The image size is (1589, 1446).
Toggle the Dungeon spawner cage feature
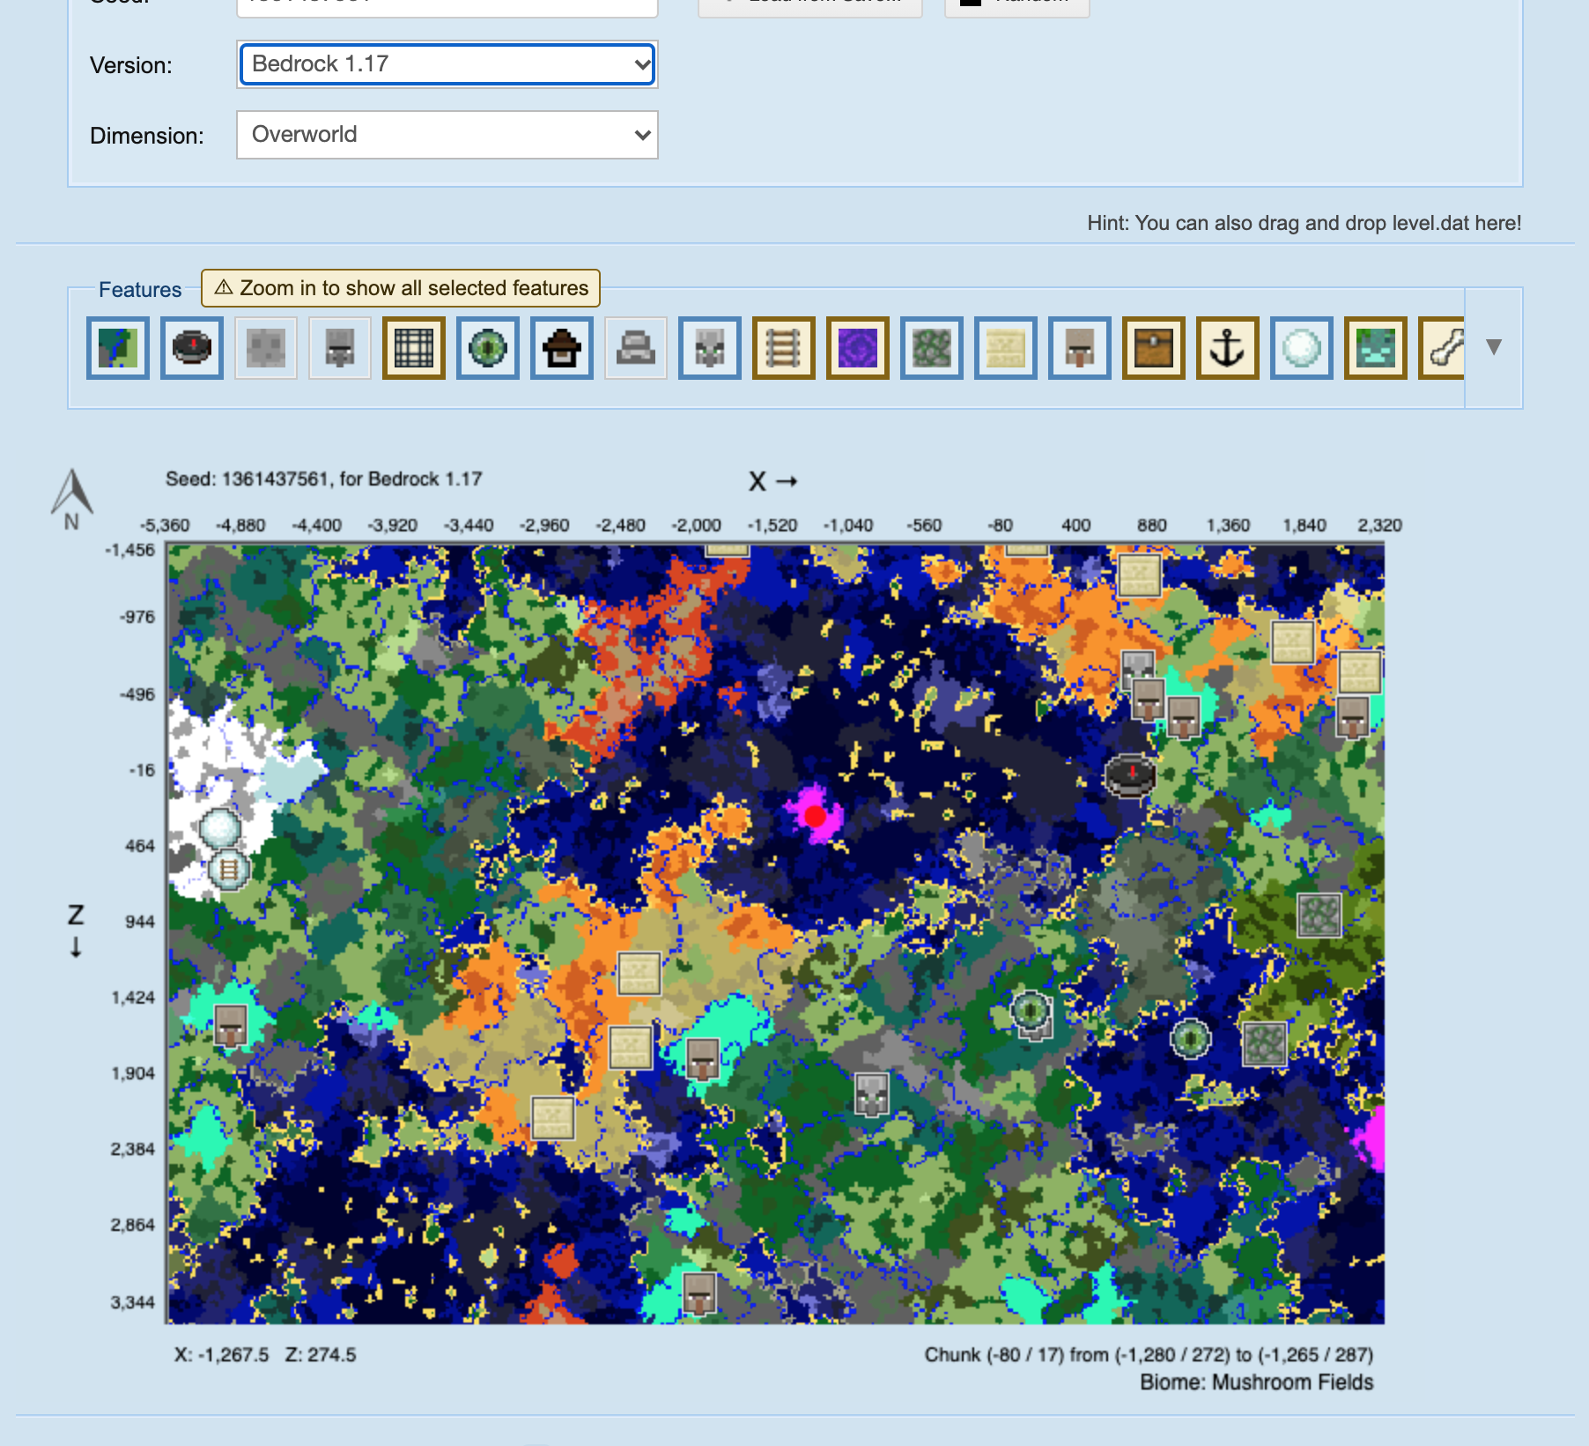coord(414,348)
